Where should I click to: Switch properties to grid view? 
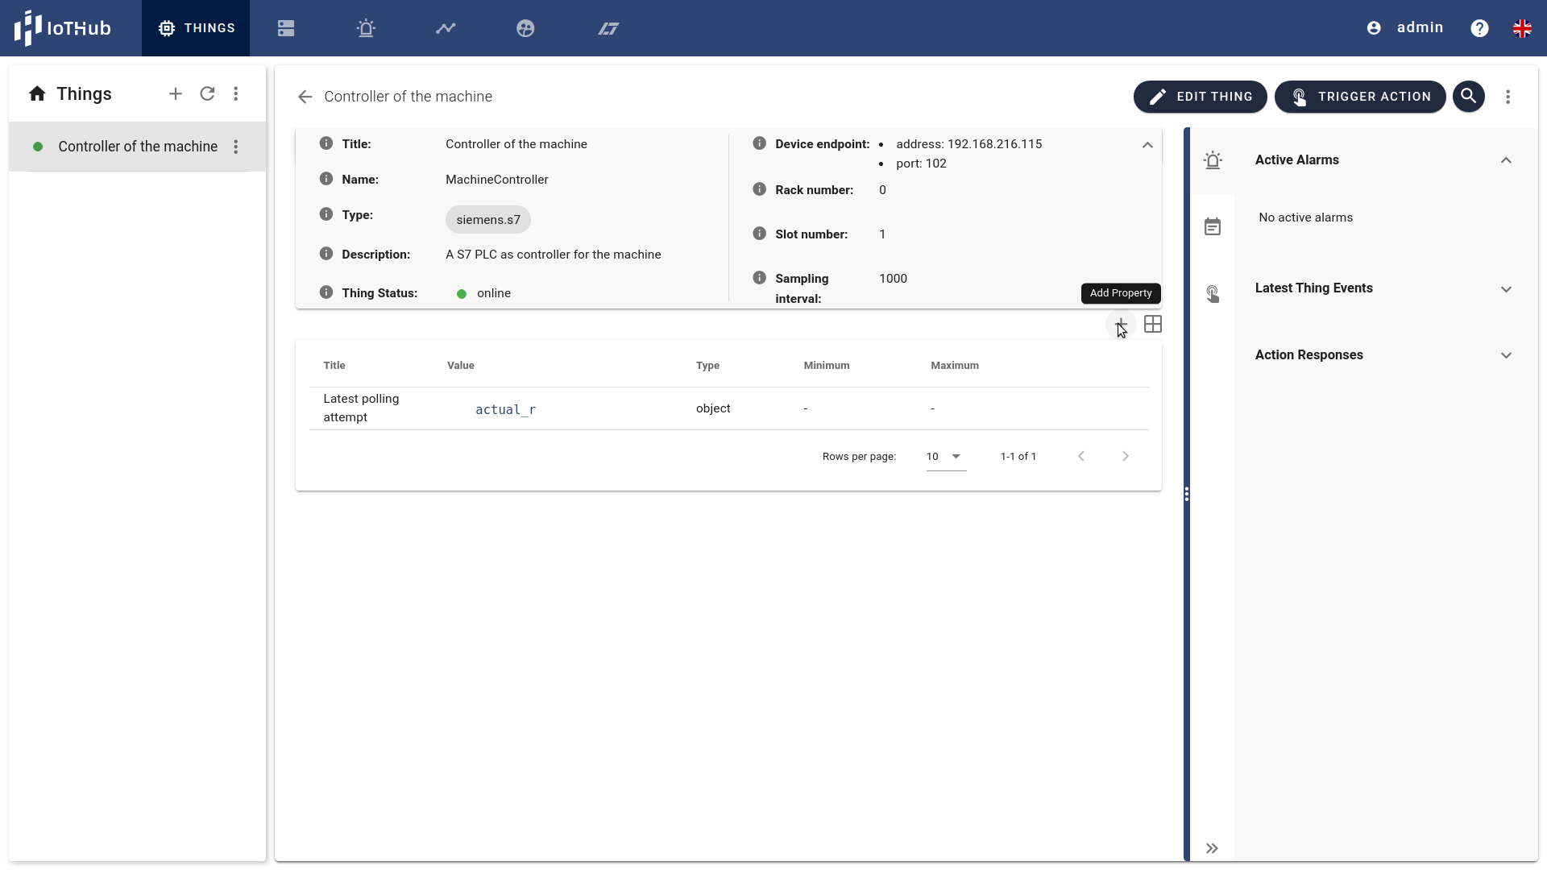pyautogui.click(x=1153, y=325)
